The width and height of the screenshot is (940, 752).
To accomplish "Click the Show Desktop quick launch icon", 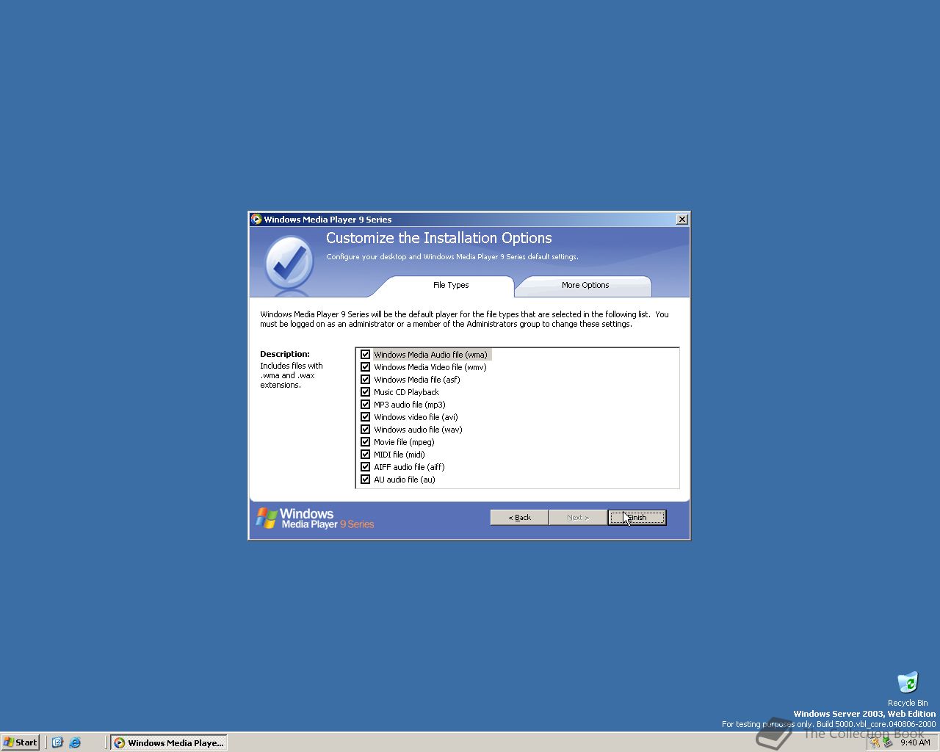I will pyautogui.click(x=57, y=742).
